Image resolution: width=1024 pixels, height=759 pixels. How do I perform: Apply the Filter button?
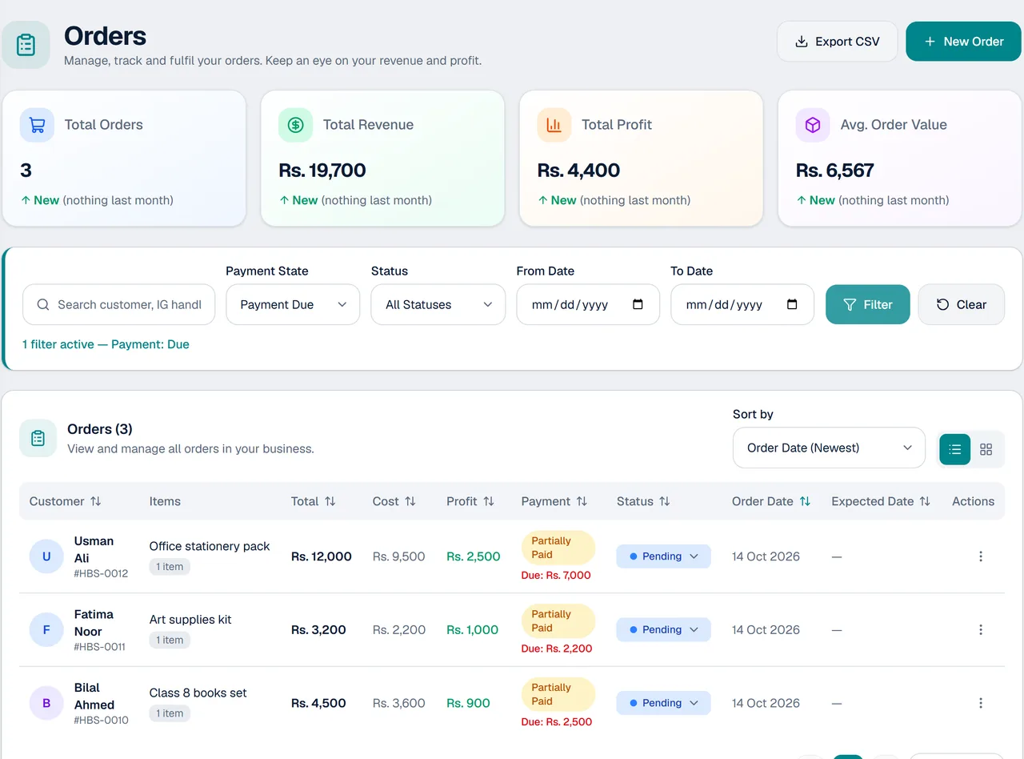pos(868,304)
